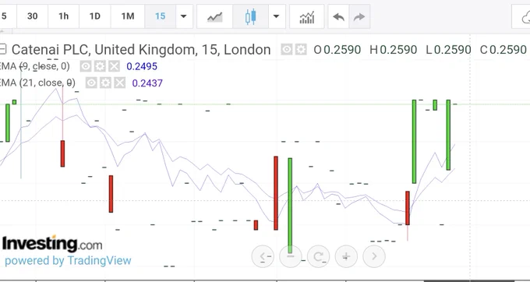Remove the EMA 21 indicator
Screen dimensions: 530x282
click(x=120, y=83)
